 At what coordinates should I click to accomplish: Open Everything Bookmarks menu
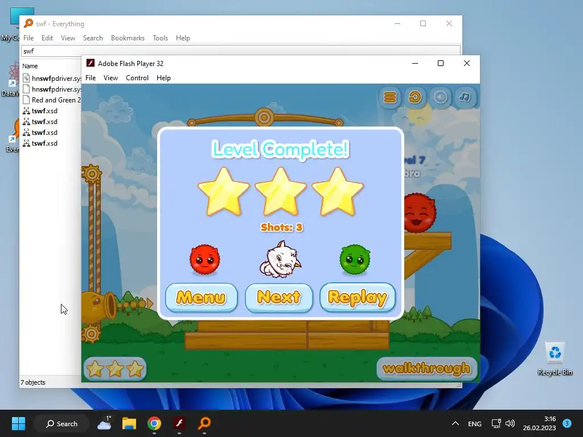click(128, 38)
